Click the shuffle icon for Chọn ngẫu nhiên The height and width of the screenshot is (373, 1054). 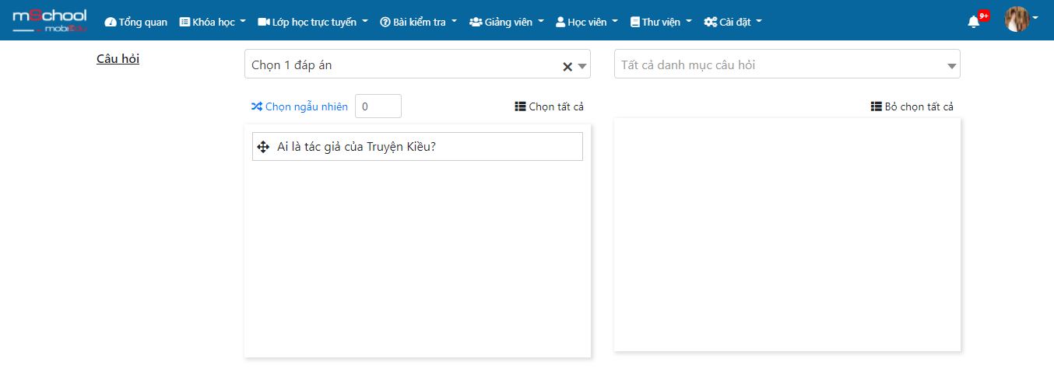257,106
